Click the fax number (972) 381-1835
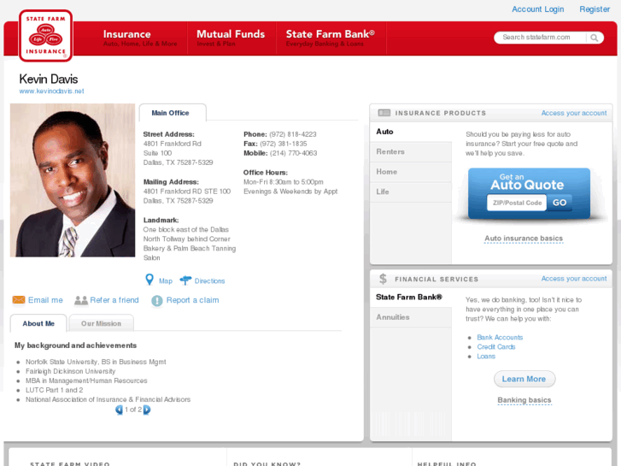The width and height of the screenshot is (621, 466). (x=284, y=144)
